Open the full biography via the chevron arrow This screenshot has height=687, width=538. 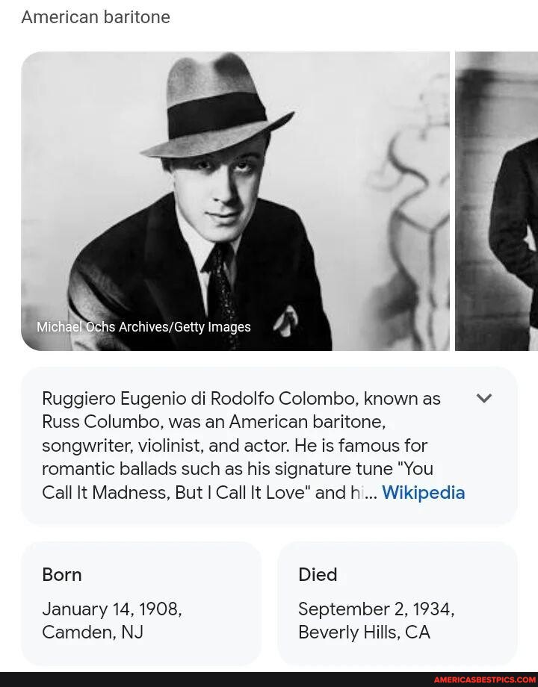(x=485, y=399)
